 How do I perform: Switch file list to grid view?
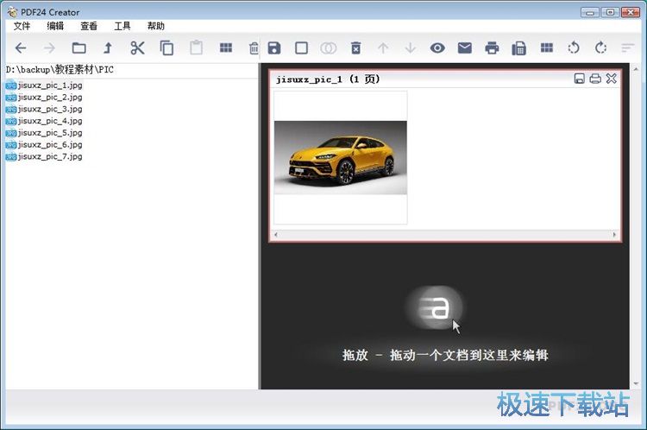(226, 47)
